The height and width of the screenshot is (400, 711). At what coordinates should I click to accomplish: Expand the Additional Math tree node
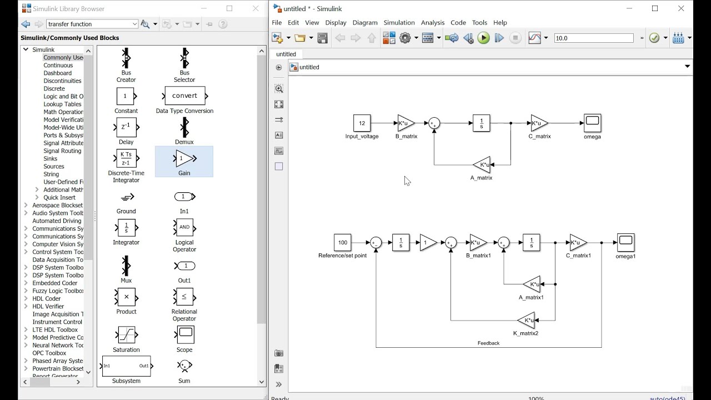pos(37,189)
